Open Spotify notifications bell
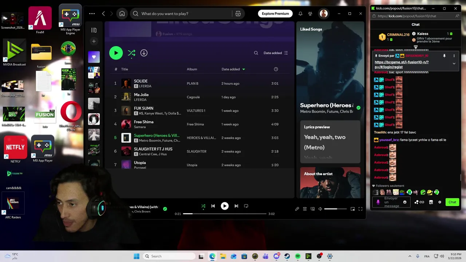The height and width of the screenshot is (262, 466). 300,14
